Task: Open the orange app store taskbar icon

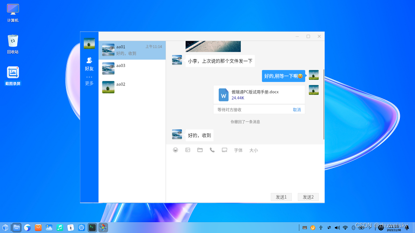Action: pos(38,227)
